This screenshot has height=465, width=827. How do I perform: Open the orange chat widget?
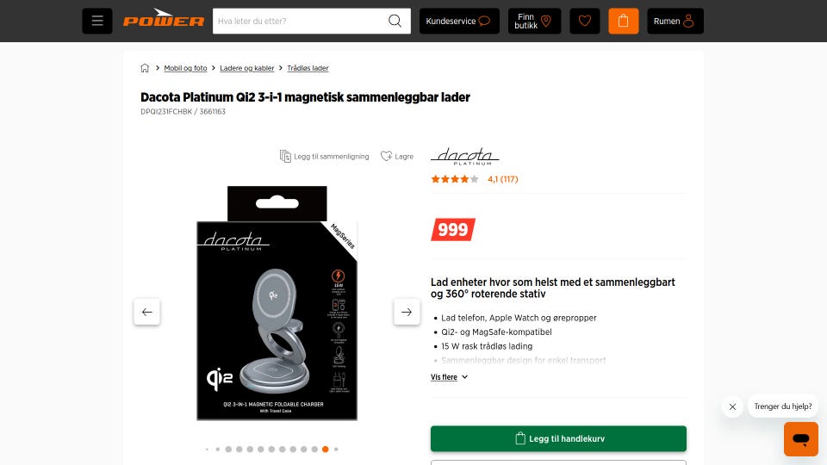800,438
